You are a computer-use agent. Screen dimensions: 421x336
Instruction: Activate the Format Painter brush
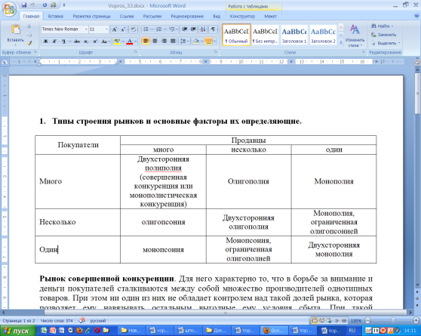pyautogui.click(x=29, y=42)
